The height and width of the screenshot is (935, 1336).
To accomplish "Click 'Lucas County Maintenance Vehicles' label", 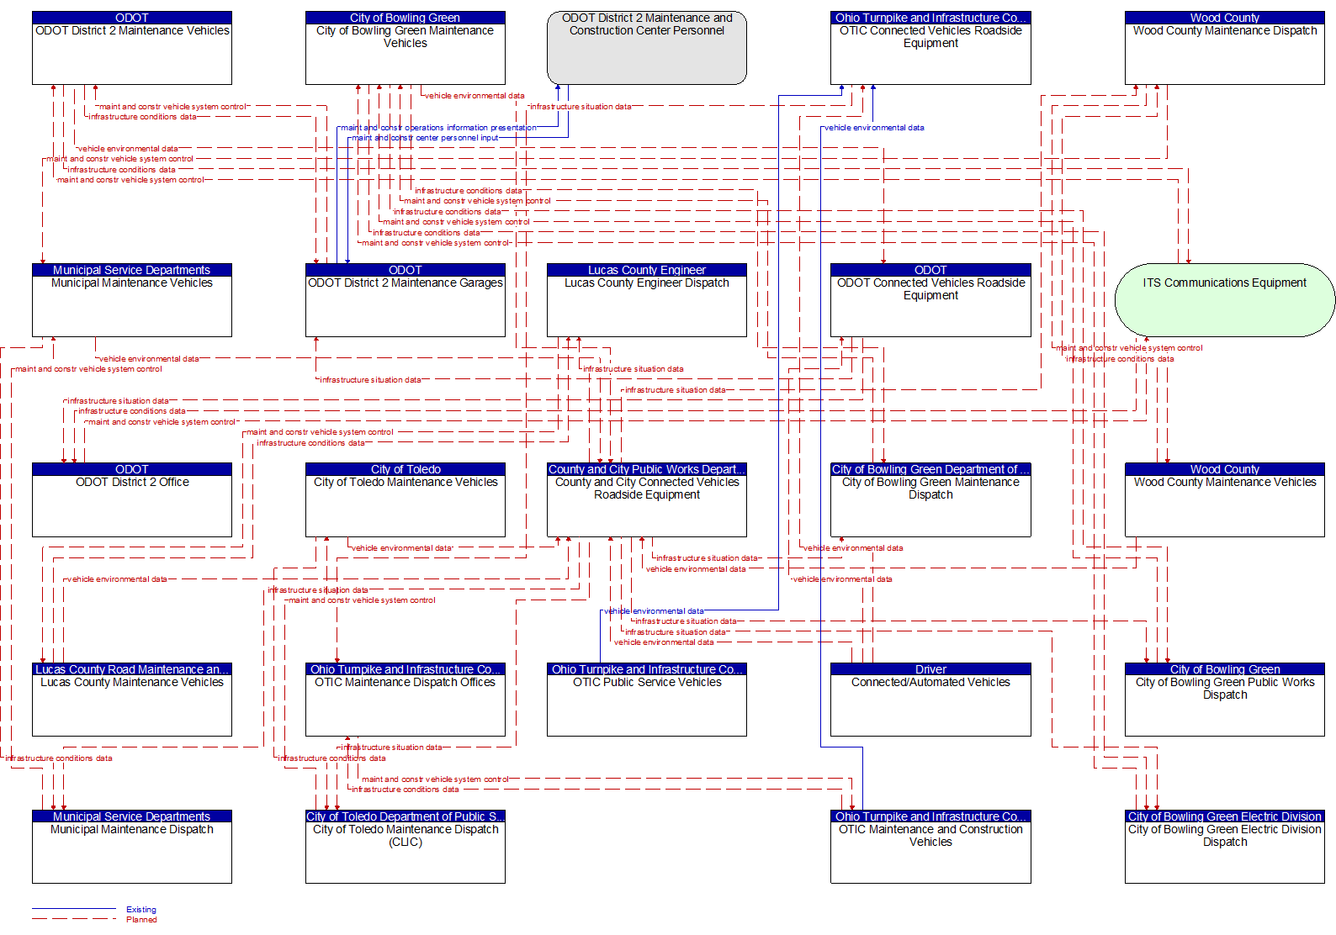I will tap(132, 683).
